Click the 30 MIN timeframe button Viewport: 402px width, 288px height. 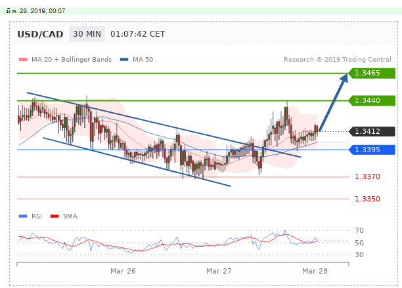(x=87, y=34)
